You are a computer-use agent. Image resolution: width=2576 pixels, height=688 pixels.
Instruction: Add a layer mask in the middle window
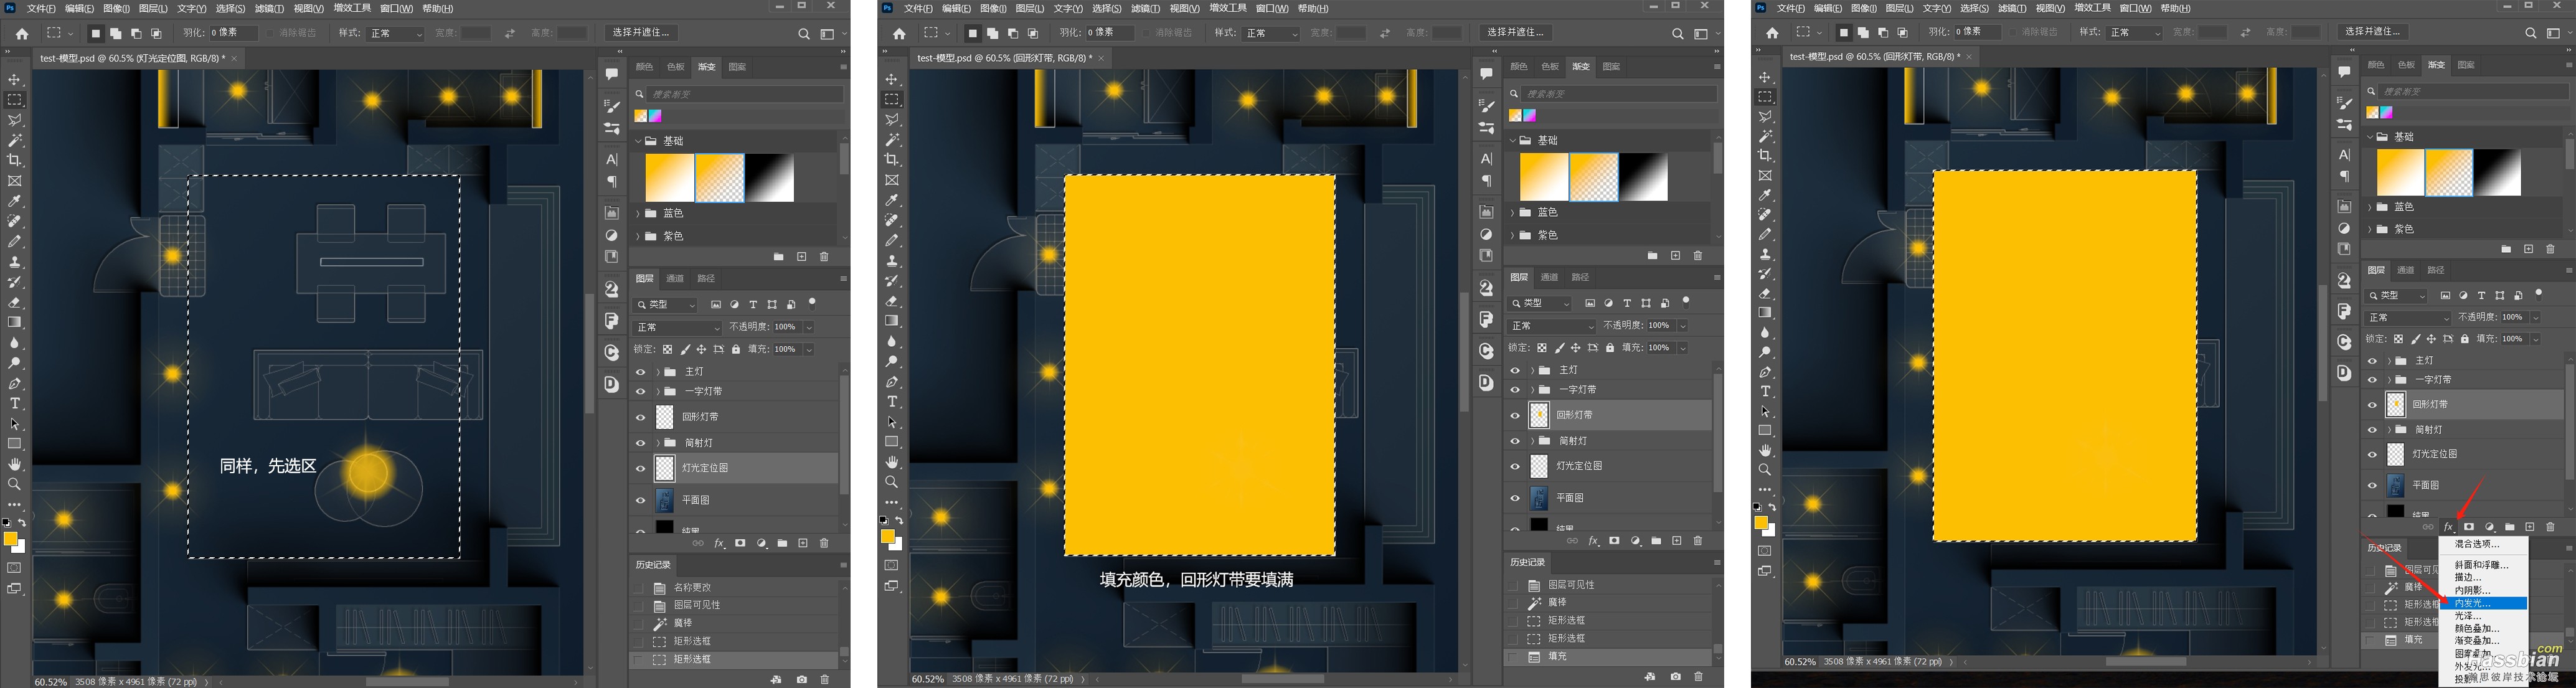(x=1614, y=541)
